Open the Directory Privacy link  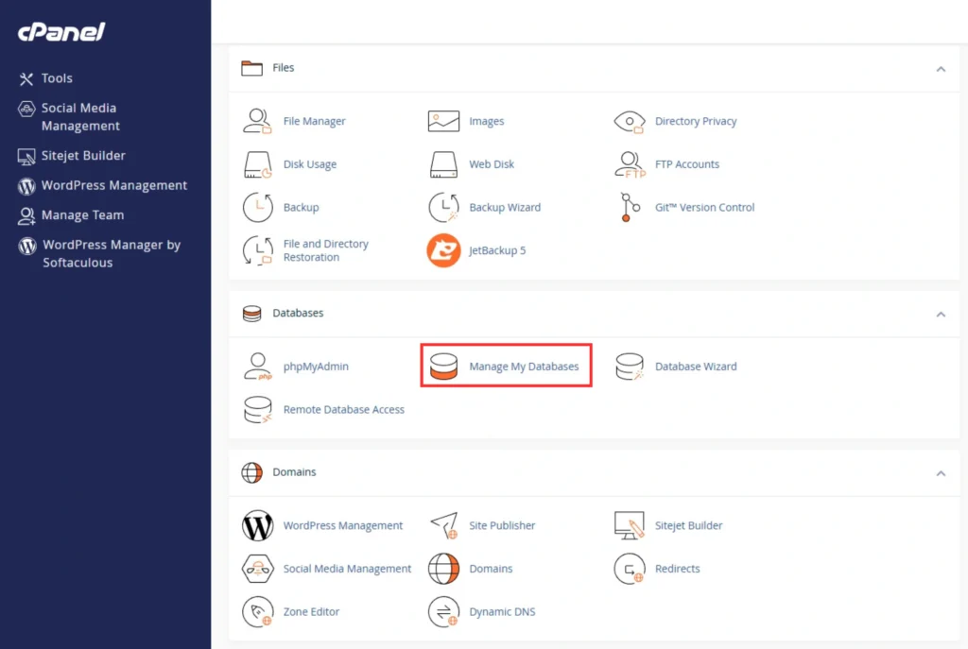[696, 121]
